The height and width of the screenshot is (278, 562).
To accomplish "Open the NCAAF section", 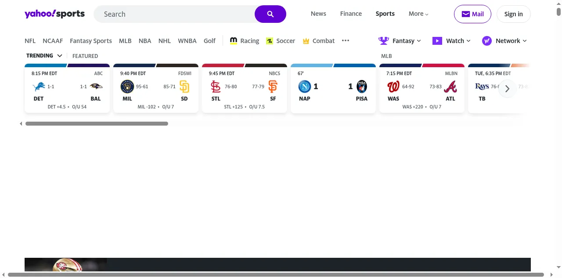I will 53,41.
